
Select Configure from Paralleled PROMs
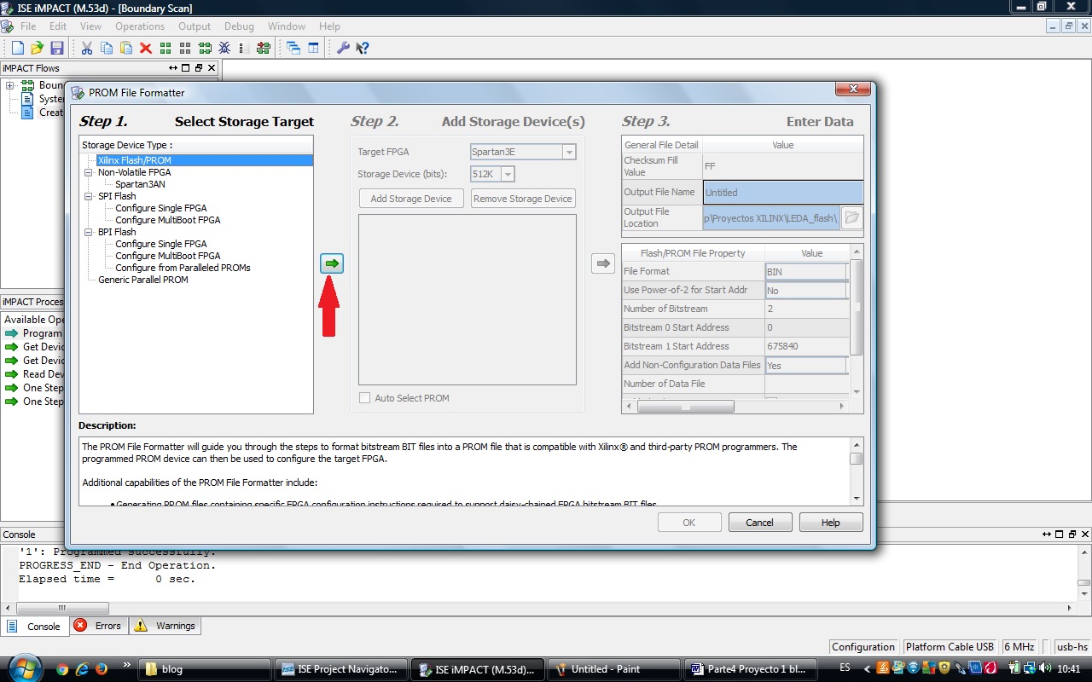[x=183, y=268]
